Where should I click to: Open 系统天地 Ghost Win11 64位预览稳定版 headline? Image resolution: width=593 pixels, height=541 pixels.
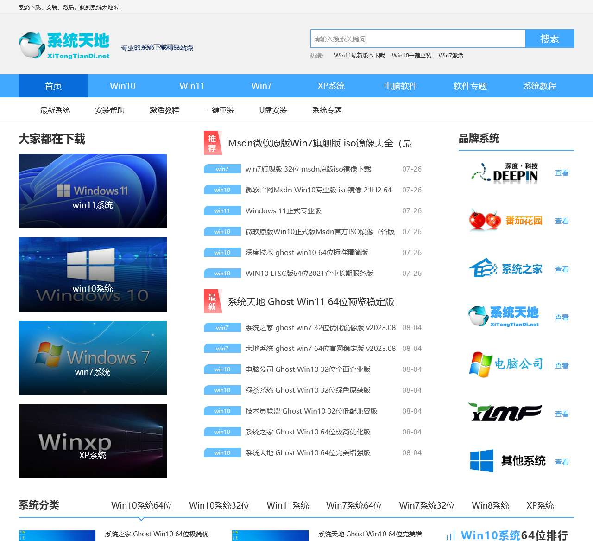tap(311, 302)
